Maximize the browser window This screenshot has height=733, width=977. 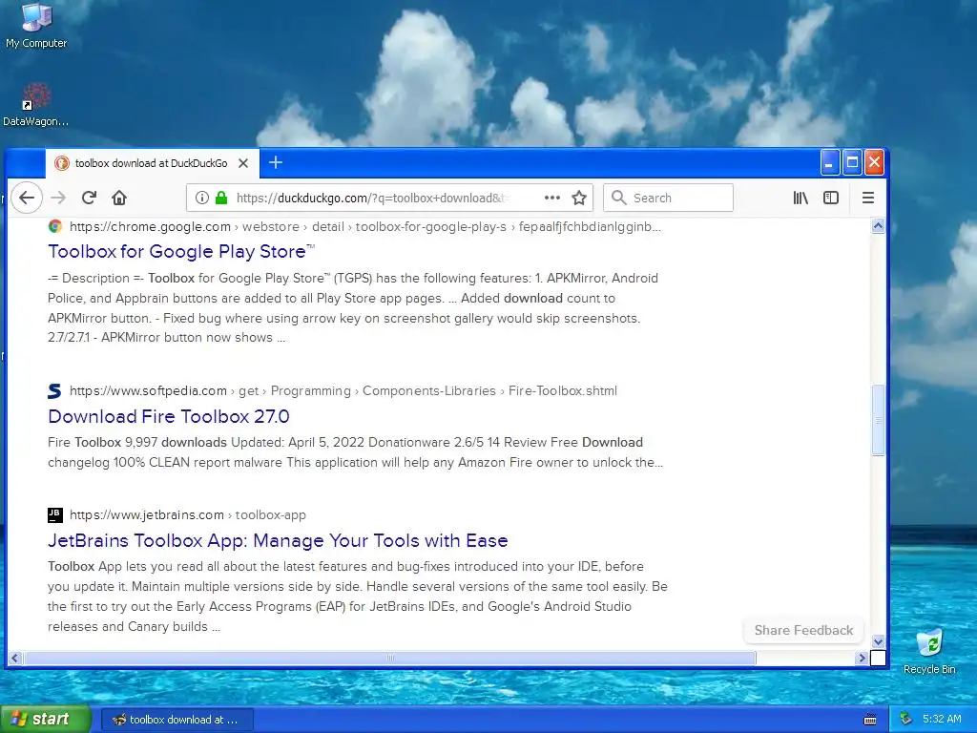click(852, 162)
